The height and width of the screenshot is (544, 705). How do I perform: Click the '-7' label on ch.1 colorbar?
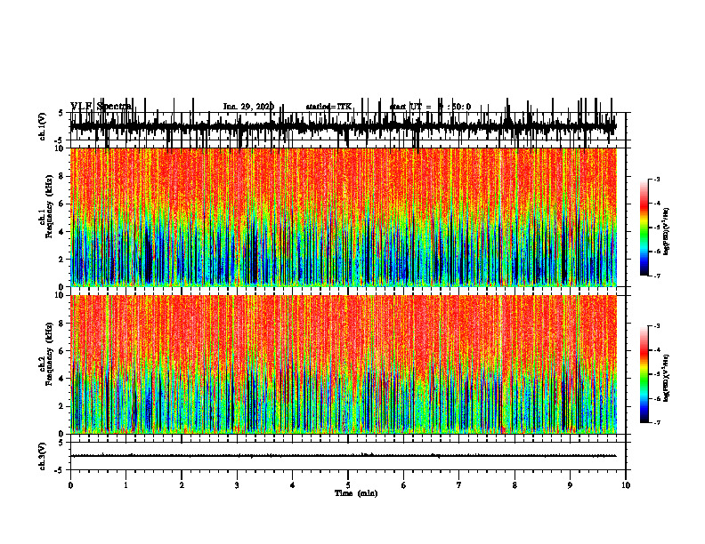tap(657, 276)
